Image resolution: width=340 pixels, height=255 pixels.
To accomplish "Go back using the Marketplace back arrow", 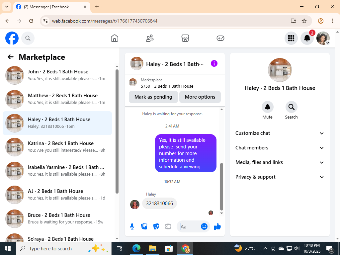I will point(10,57).
